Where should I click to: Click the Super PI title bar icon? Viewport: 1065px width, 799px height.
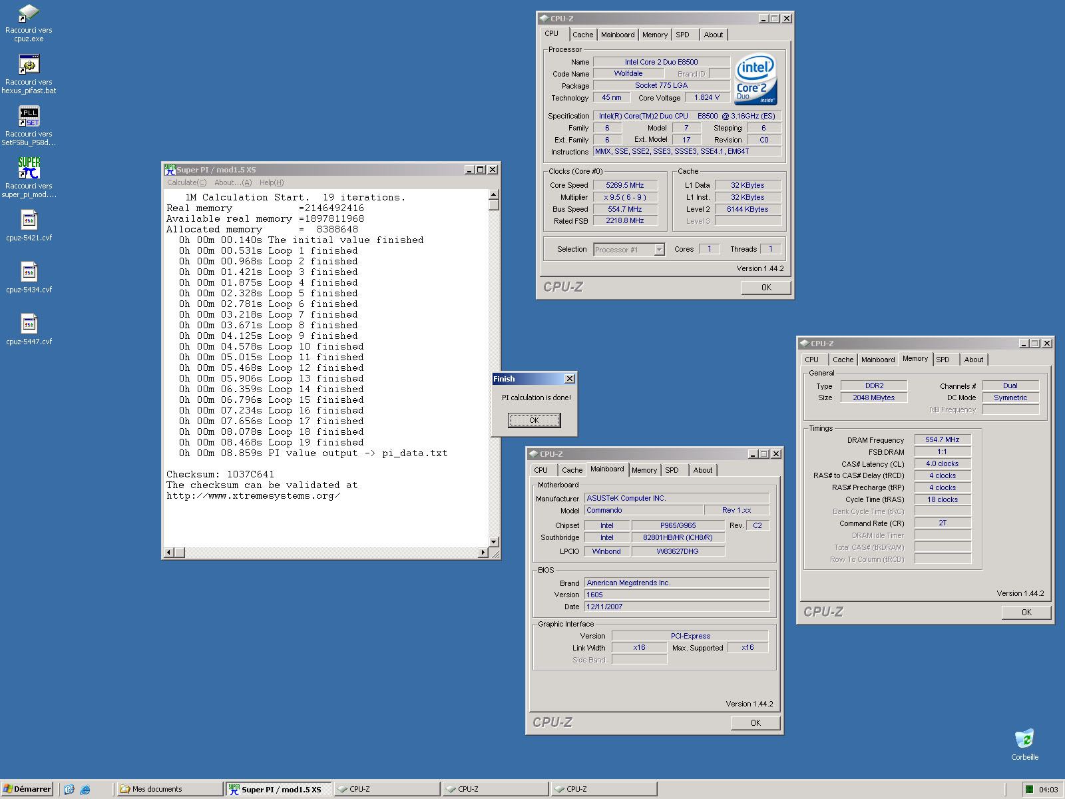pos(170,170)
